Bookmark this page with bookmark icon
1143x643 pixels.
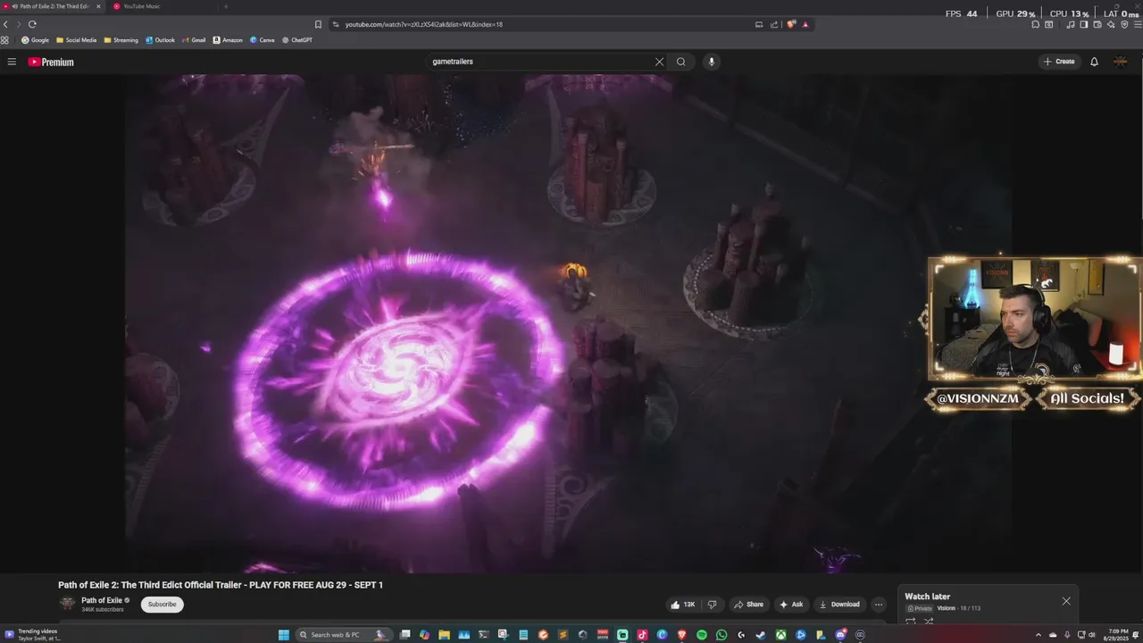click(318, 24)
